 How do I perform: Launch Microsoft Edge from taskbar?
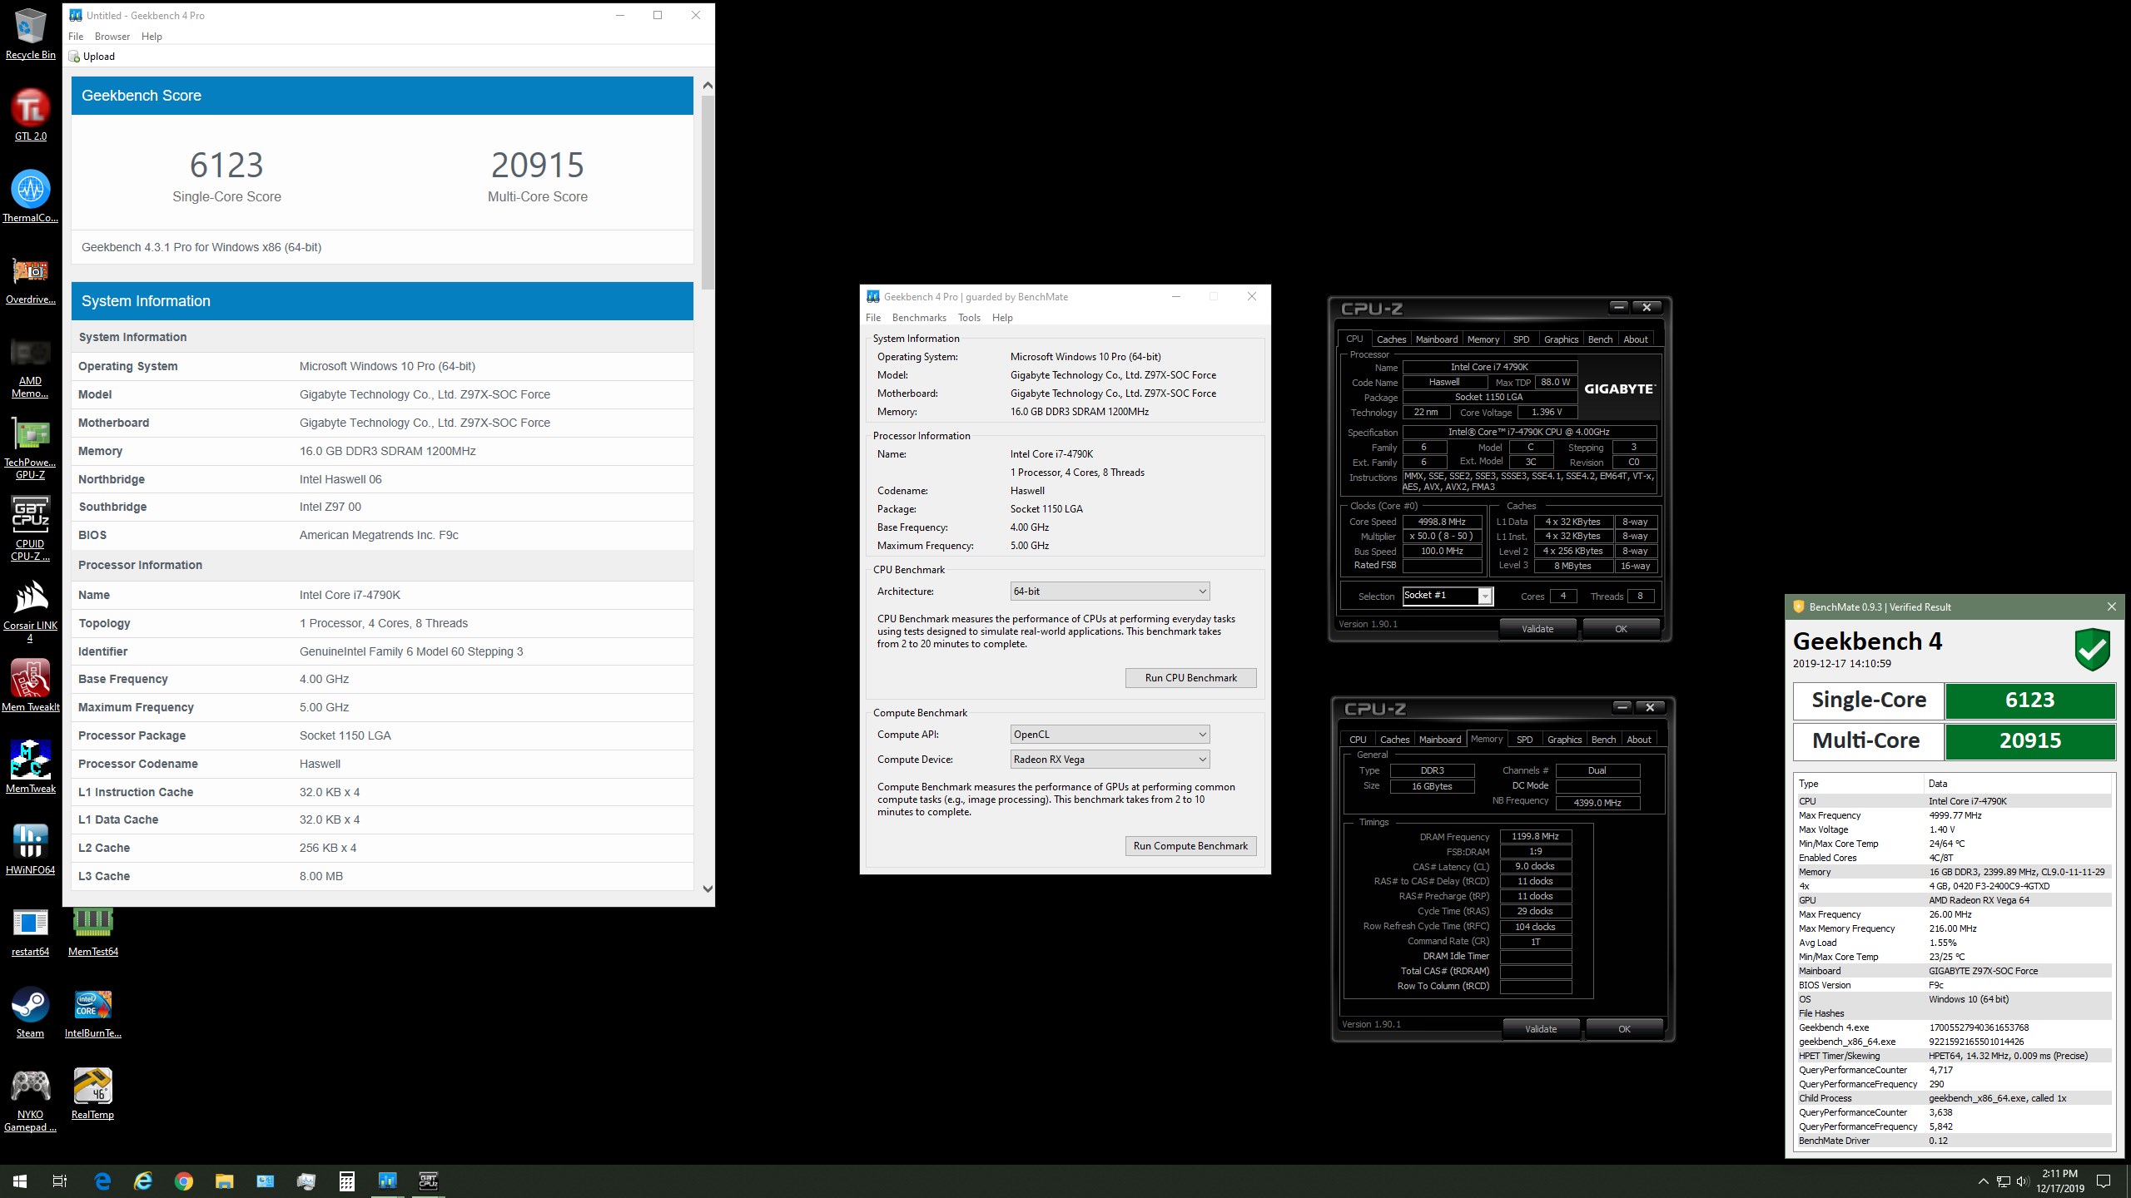(x=102, y=1181)
